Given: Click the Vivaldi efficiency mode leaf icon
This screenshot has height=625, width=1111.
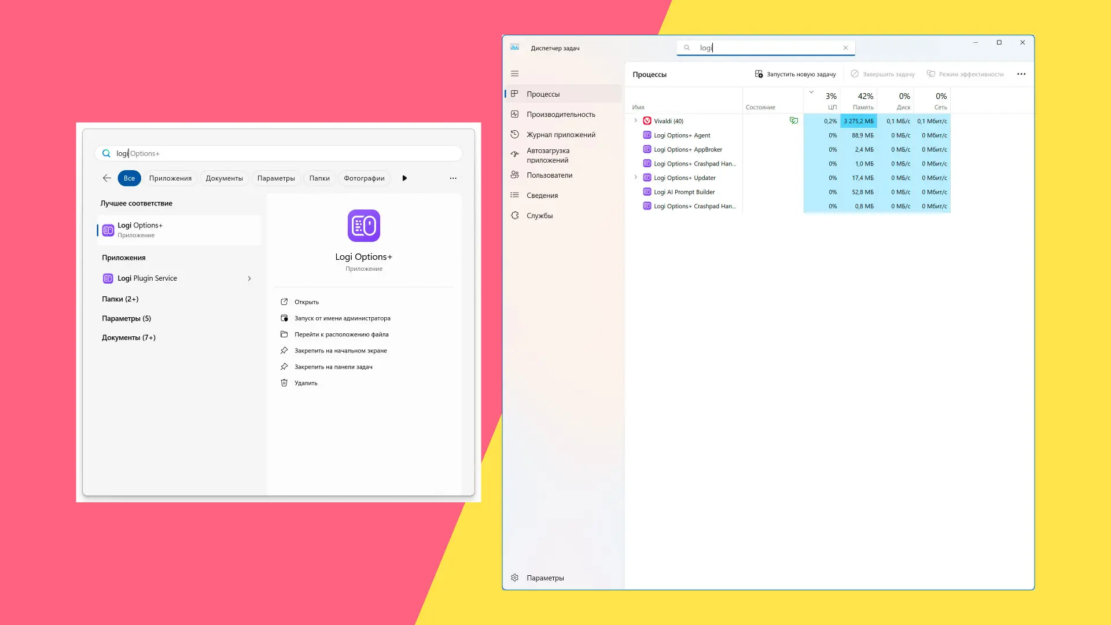Looking at the screenshot, I should [x=793, y=121].
